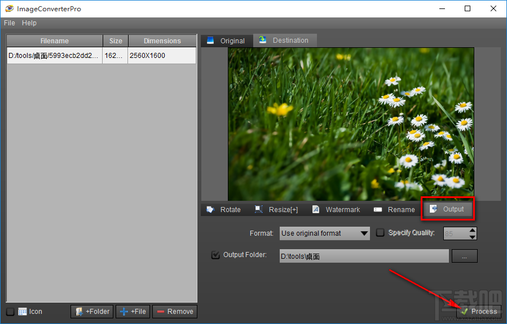Viewport: 507px width, 324px height.
Task: Open the File menu
Action: tap(10, 23)
